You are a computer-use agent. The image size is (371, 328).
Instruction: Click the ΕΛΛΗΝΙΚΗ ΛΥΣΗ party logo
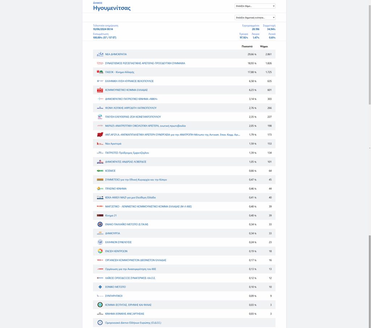pos(100,81)
